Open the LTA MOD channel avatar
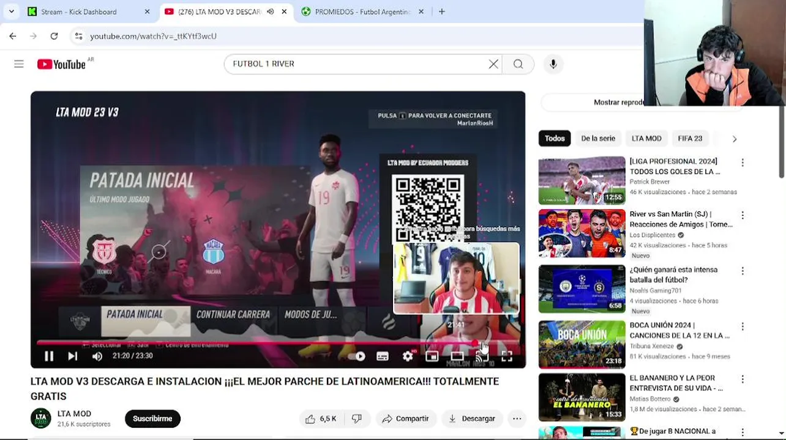The image size is (786, 440). 41,419
